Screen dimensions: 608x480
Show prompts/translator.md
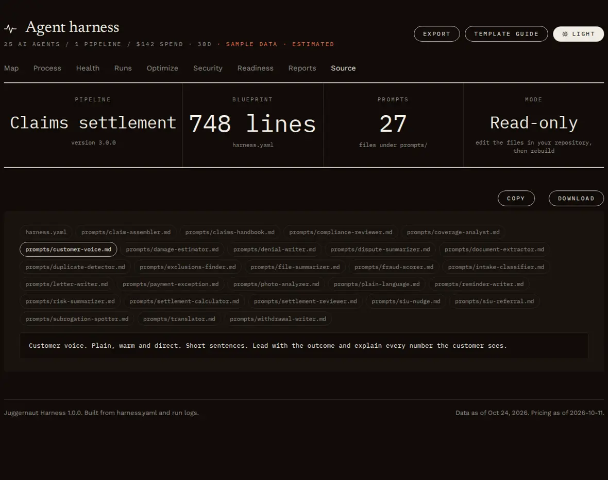coord(179,319)
